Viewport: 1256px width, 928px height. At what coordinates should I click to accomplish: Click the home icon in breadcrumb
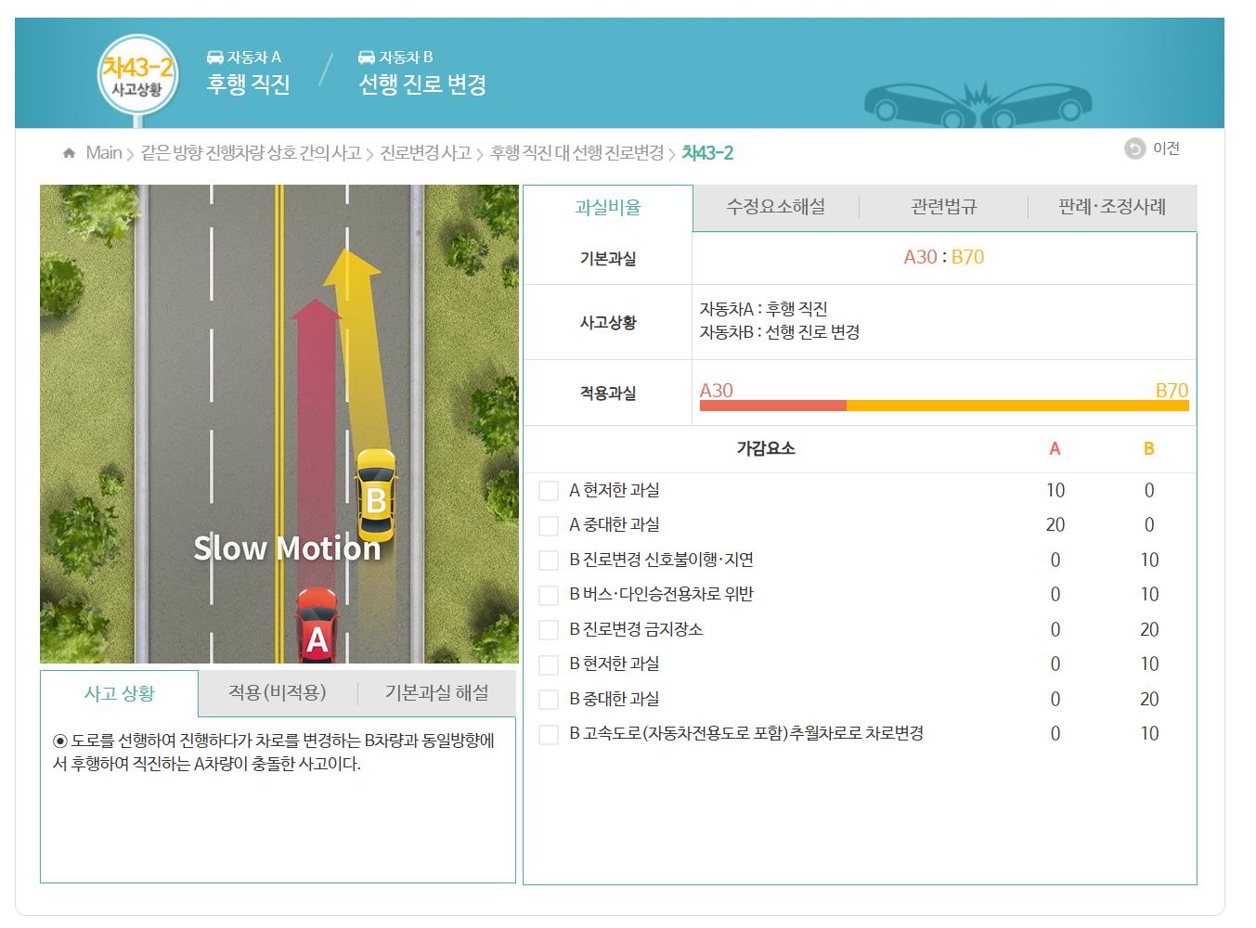pos(69,153)
